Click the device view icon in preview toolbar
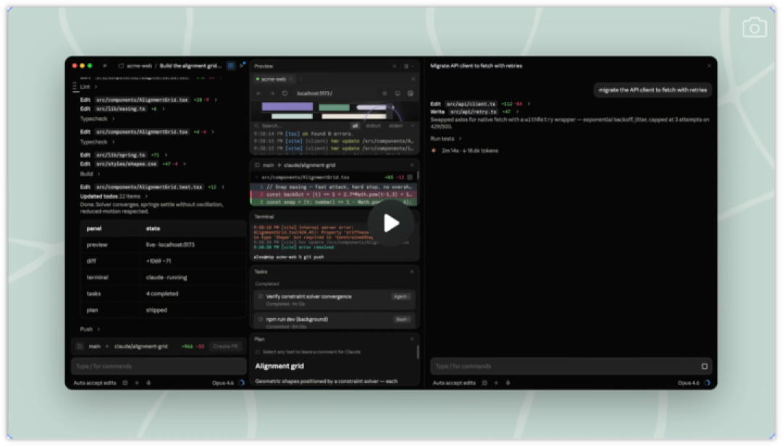782x446 pixels. click(398, 93)
